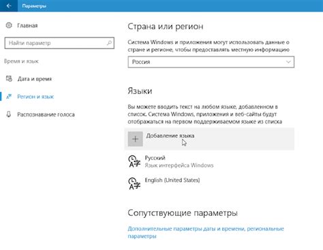Click the microphone icon for Распознавание голоса
The image size is (323, 250).
click(x=9, y=114)
